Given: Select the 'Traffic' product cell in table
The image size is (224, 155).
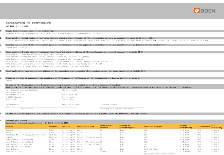Looking at the screenshot, I should [x=10, y=137].
